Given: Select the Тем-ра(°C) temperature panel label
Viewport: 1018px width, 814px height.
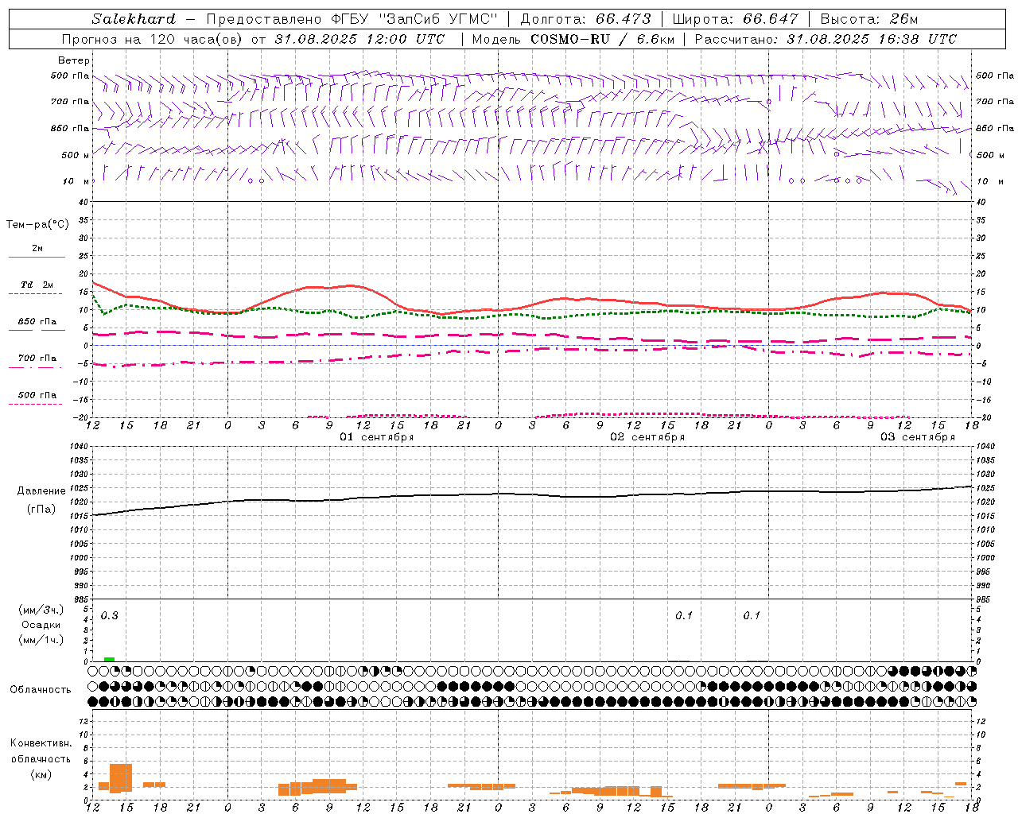Looking at the screenshot, I should pos(37,225).
